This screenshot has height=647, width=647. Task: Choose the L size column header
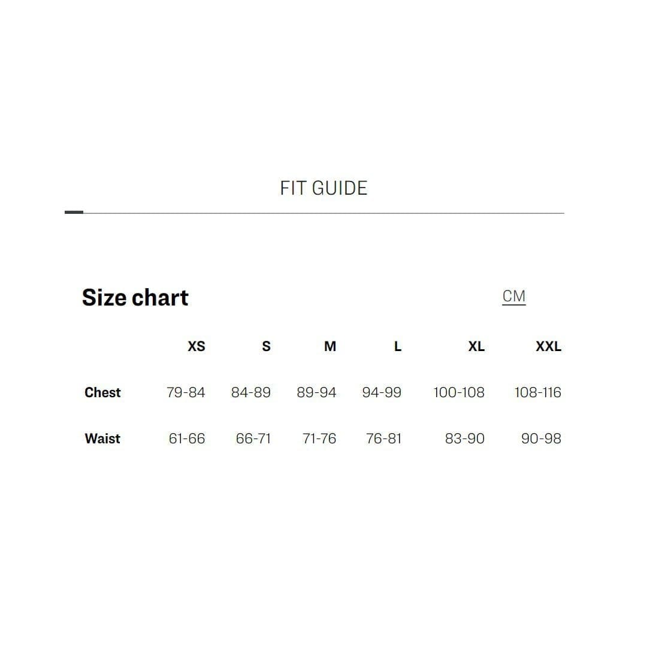pyautogui.click(x=397, y=346)
